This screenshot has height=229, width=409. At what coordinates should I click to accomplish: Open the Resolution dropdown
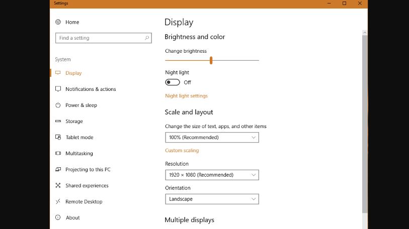tap(212, 175)
